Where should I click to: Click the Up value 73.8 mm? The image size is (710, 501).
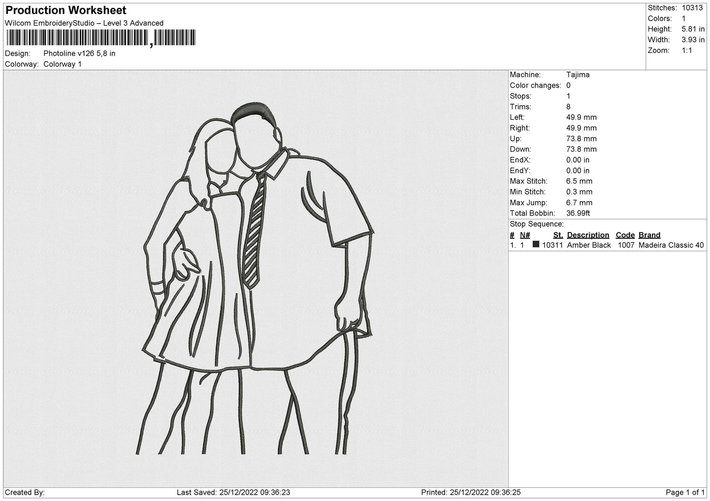point(581,139)
